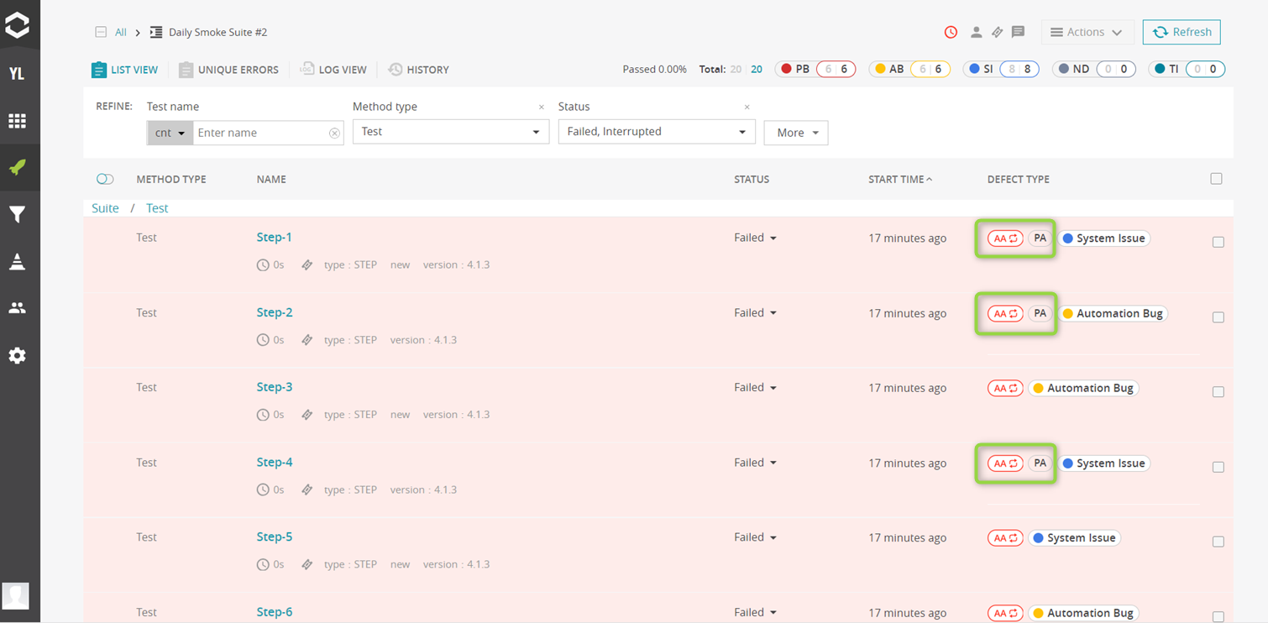Screen dimensions: 1268x623
Task: Open Settings gear icon in sidebar
Action: 17,356
